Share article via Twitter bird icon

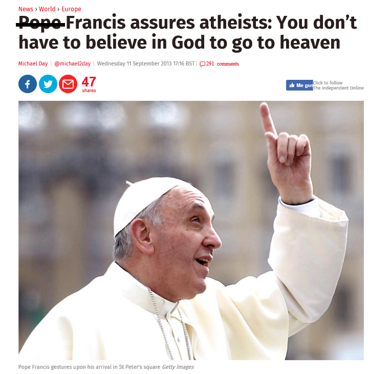48,84
